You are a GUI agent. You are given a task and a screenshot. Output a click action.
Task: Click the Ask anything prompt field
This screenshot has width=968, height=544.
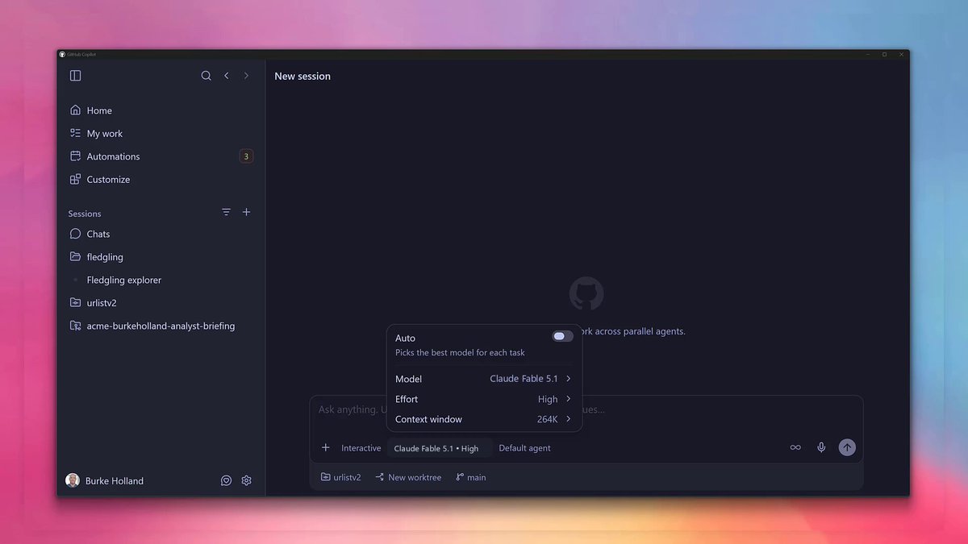586,409
